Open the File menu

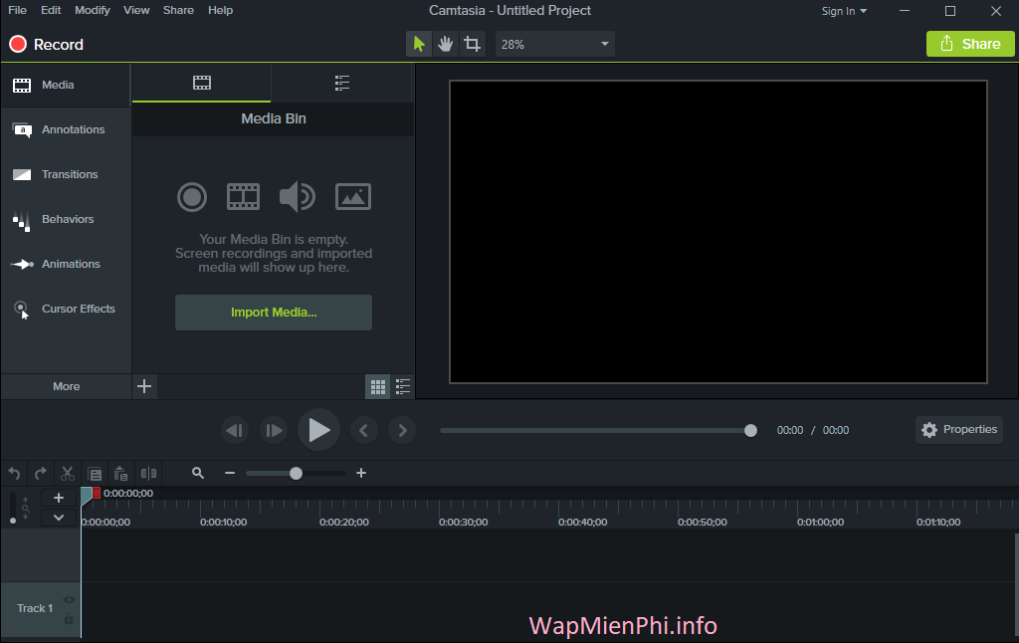pos(18,10)
